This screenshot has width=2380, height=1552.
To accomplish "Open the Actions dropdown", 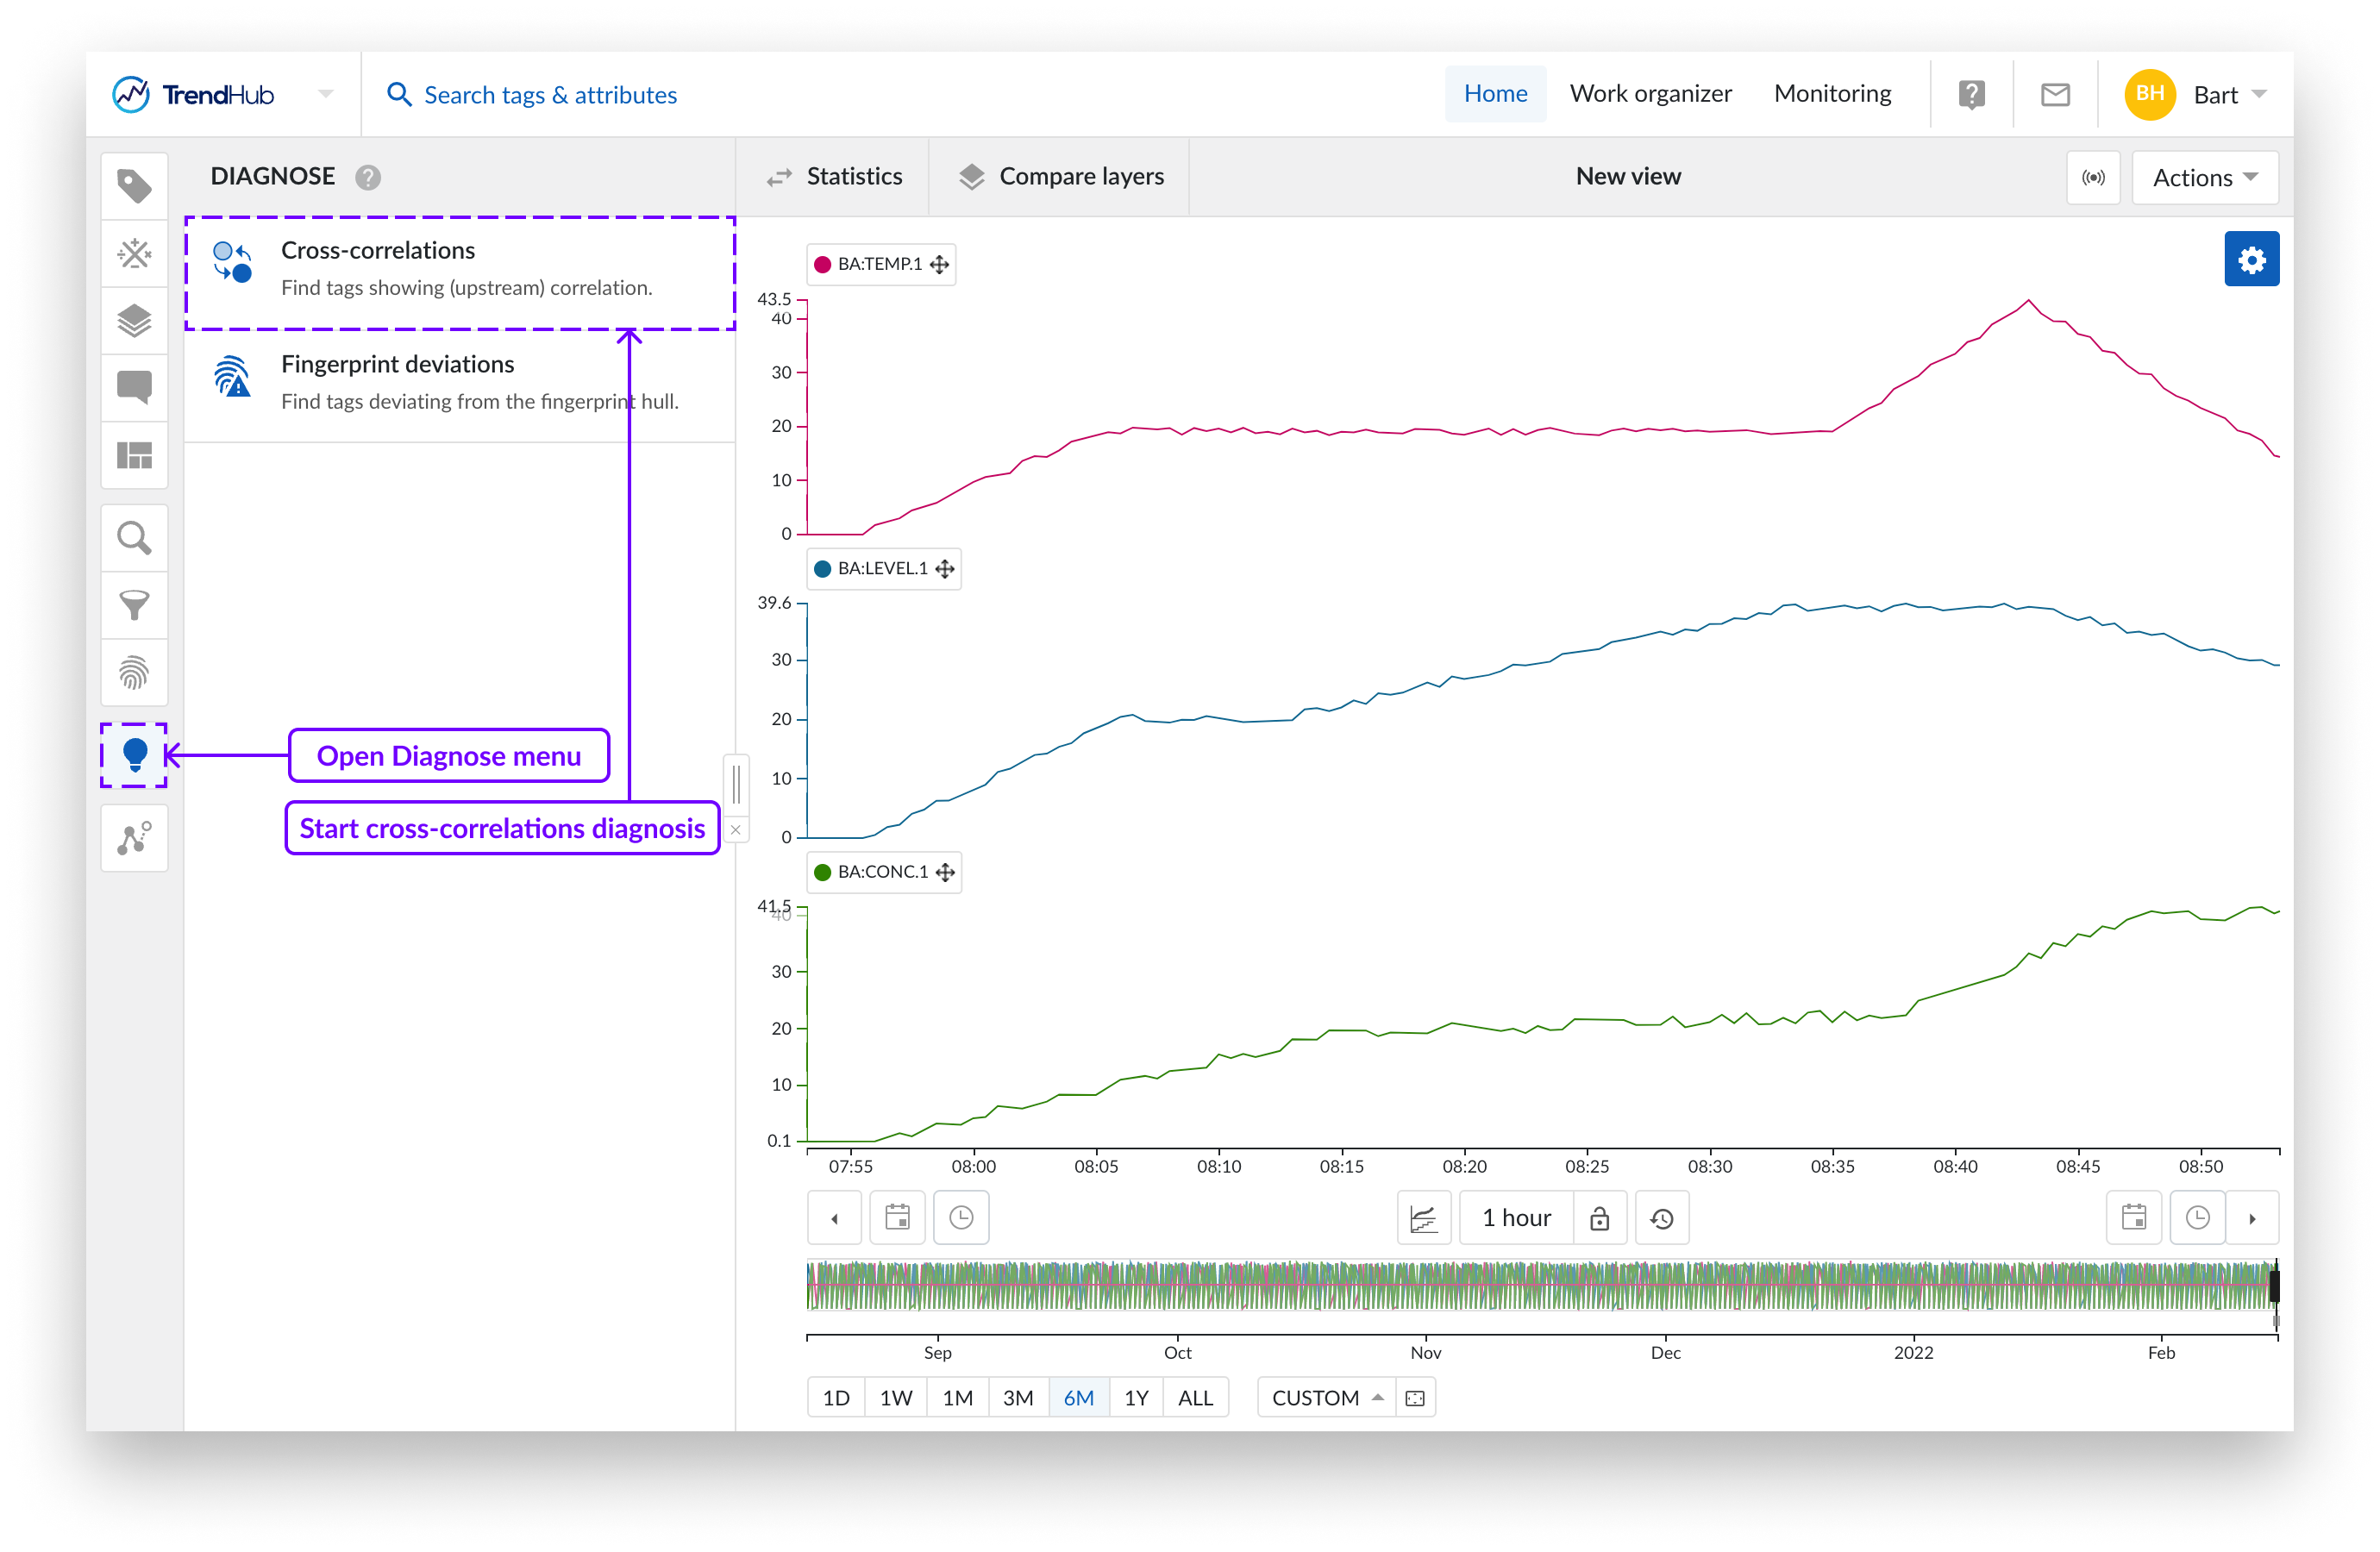I will coord(2204,178).
